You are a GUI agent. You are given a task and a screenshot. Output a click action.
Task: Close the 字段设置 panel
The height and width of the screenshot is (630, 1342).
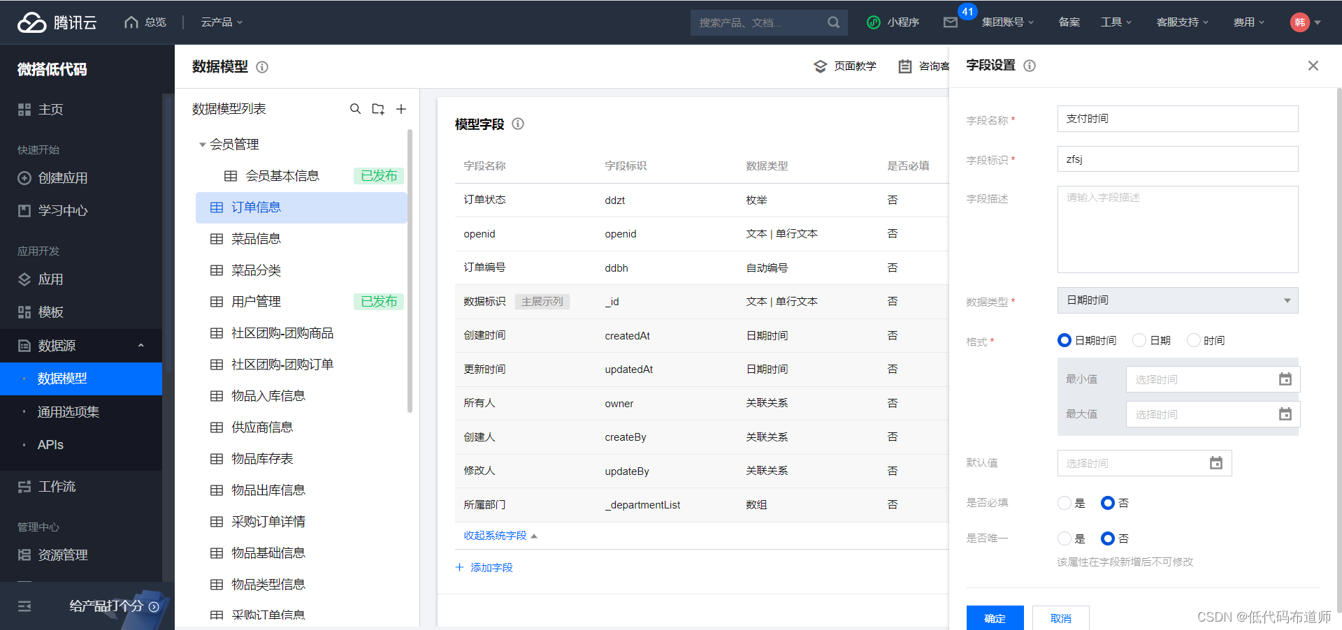tap(1313, 66)
